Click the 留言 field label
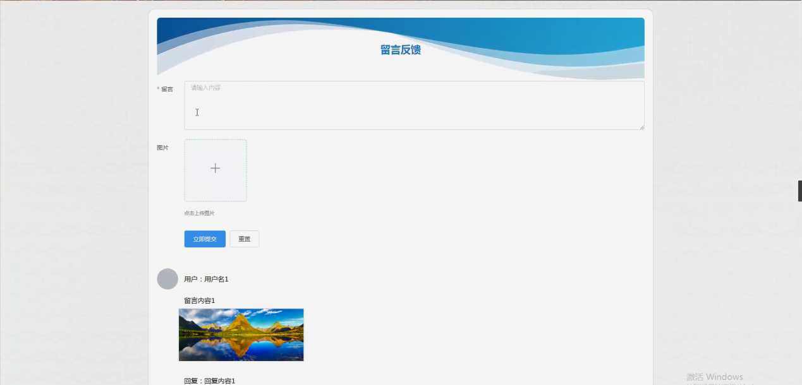This screenshot has width=802, height=385. click(167, 89)
